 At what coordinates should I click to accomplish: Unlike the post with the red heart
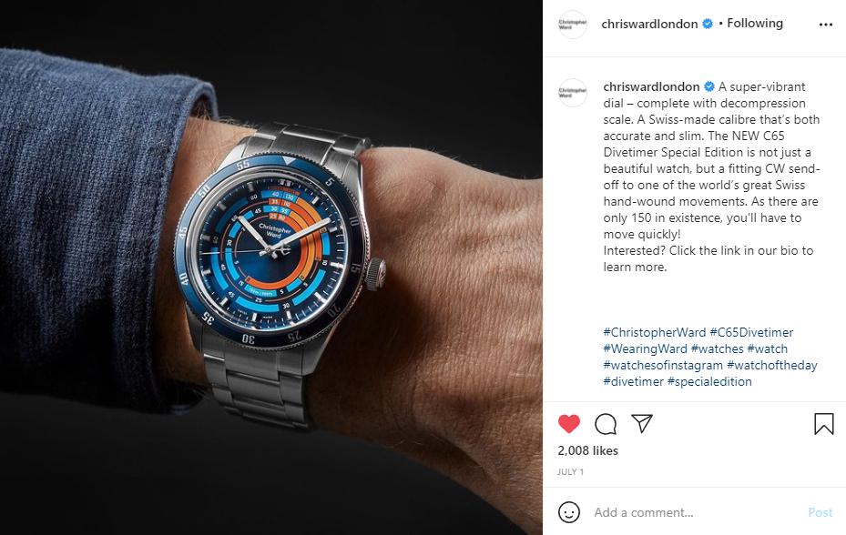(568, 424)
